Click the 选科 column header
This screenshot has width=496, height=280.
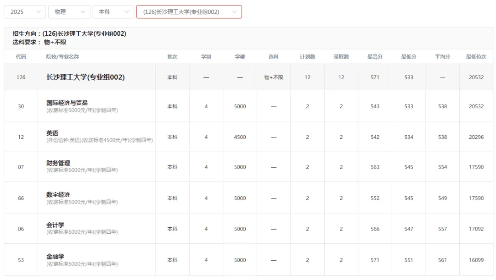pyautogui.click(x=274, y=56)
